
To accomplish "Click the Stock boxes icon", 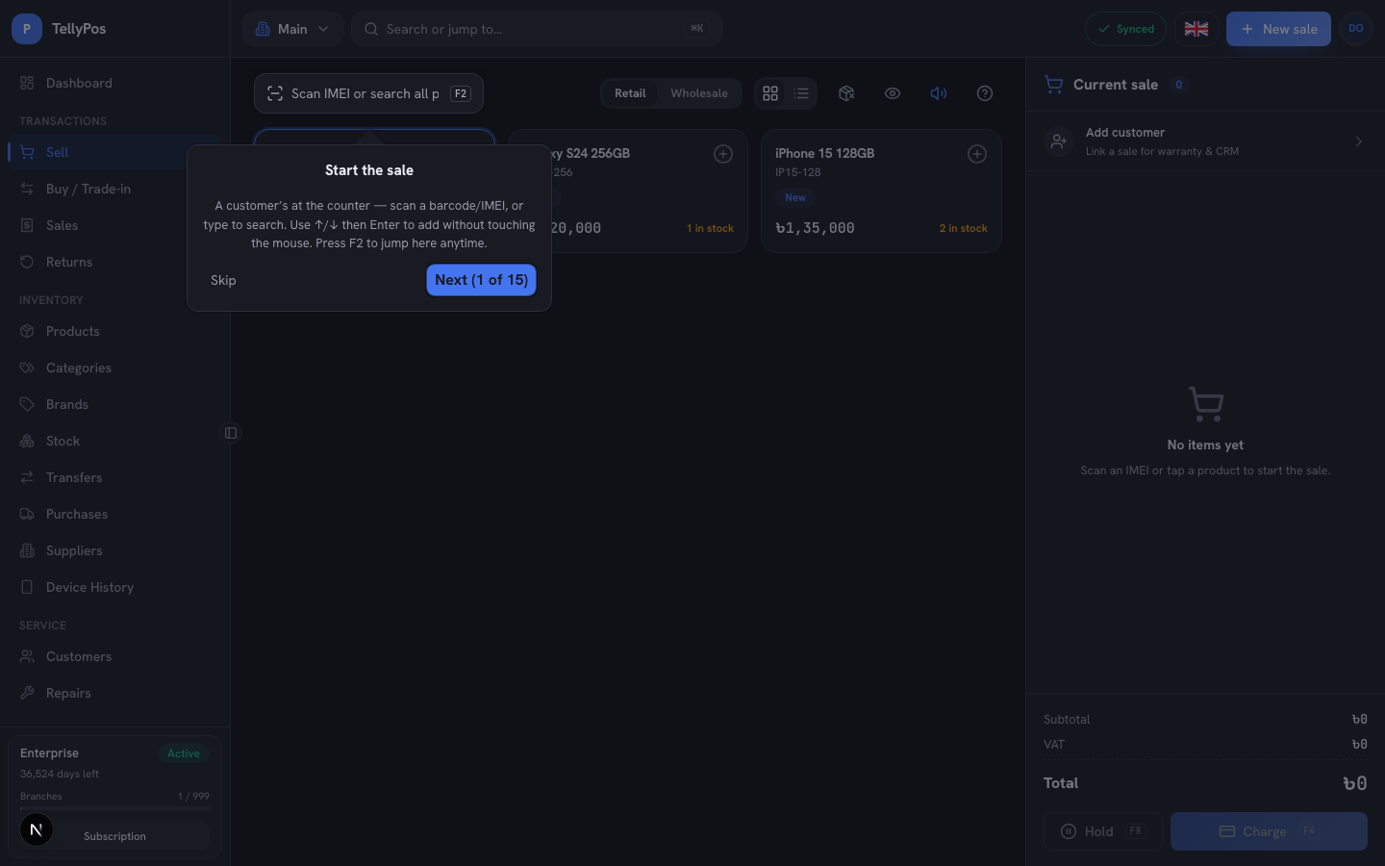I will click(x=27, y=441).
